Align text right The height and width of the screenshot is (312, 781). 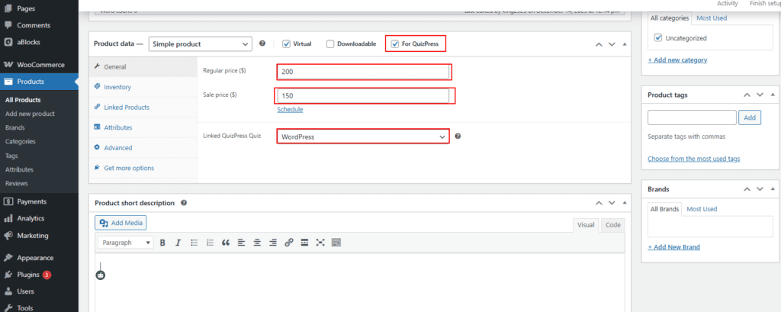click(x=273, y=243)
